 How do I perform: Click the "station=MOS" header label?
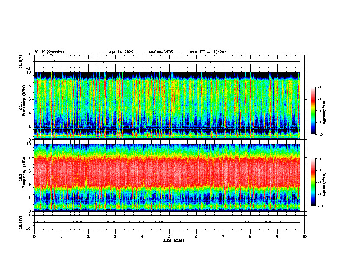[161, 52]
